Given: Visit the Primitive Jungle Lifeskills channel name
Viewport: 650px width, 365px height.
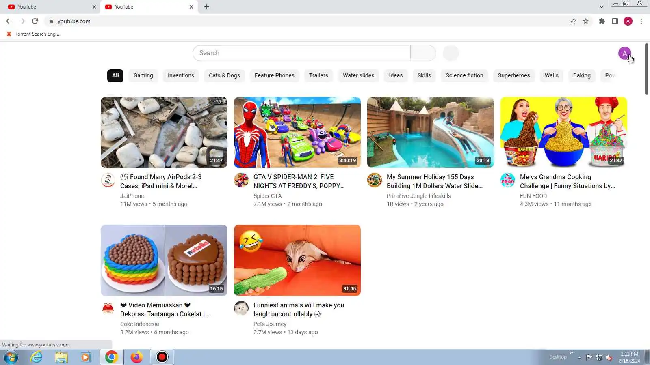Looking at the screenshot, I should (419, 196).
